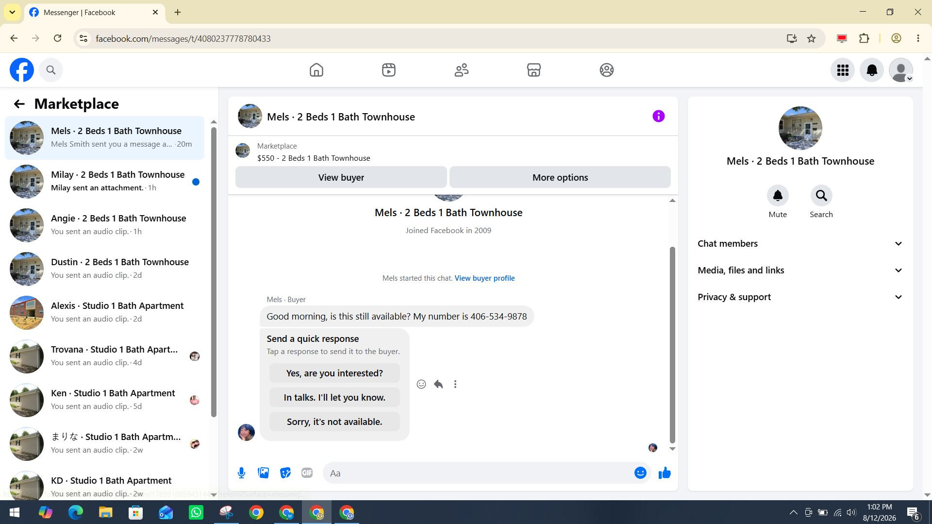Send quick response 'Sorry, it's not available.'
This screenshot has height=524, width=932.
click(334, 422)
